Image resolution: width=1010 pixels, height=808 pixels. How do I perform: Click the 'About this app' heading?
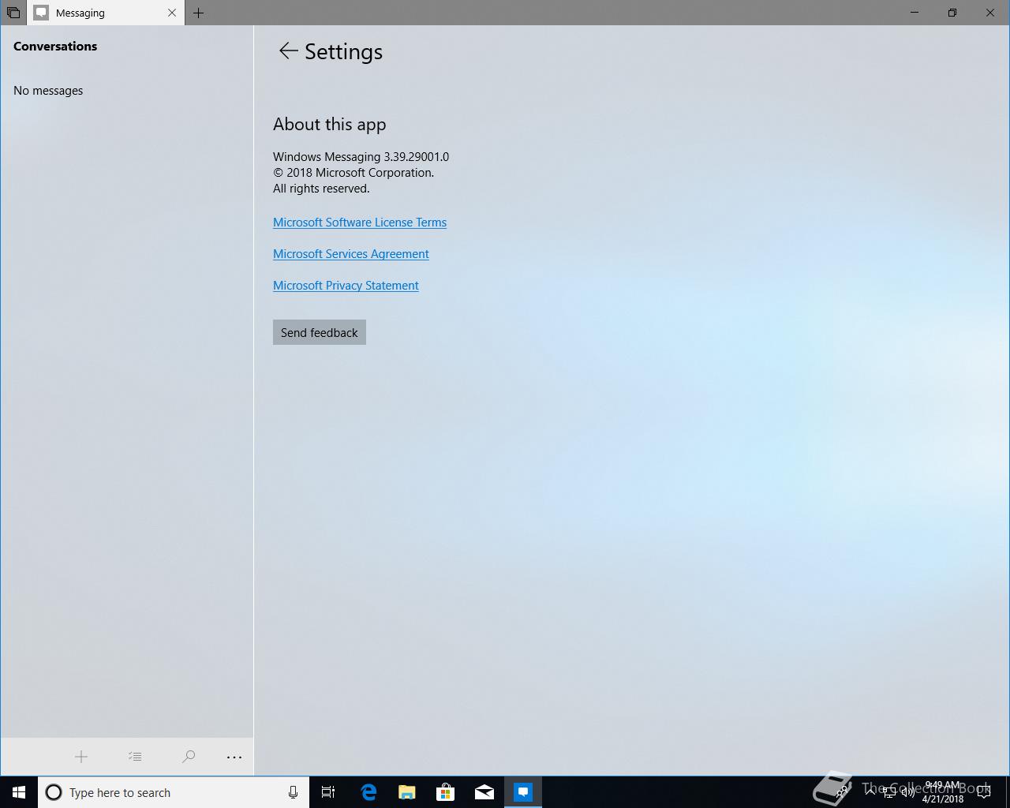point(330,125)
